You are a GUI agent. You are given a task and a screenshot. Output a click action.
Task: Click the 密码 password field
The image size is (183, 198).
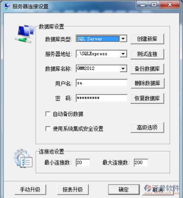pyautogui.click(x=102, y=98)
